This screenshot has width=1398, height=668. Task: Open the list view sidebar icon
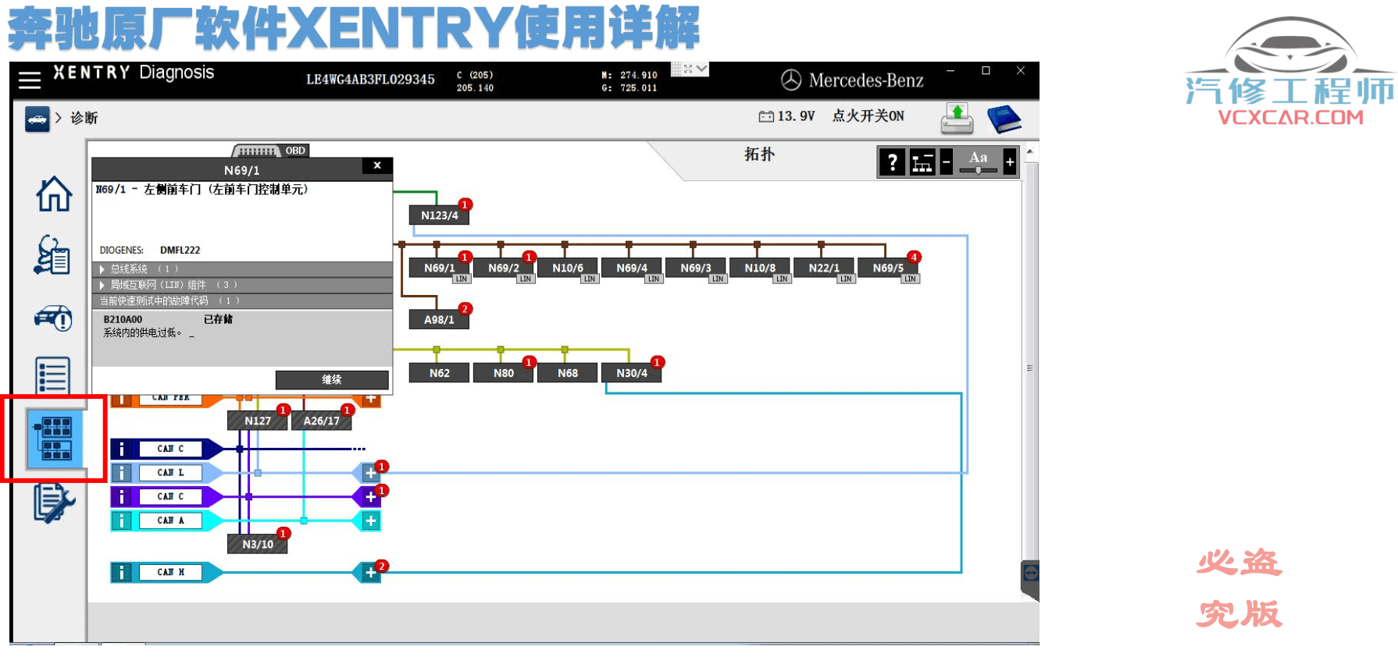coord(53,375)
